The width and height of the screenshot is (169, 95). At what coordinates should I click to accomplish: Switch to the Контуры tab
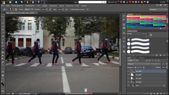pyautogui.click(x=141, y=58)
